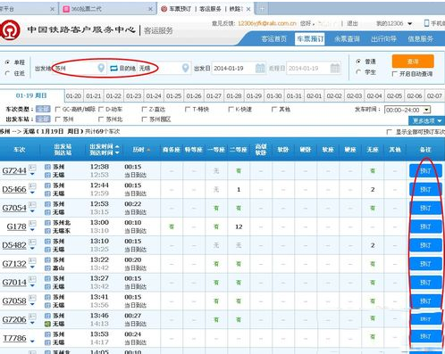Check the GC-高铁/城际 train type filter
The height and width of the screenshot is (354, 445).
[58, 110]
